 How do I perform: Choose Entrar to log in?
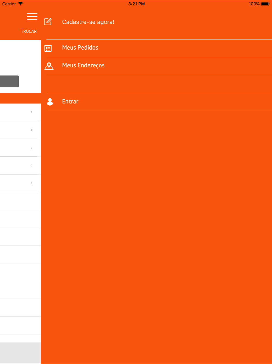point(70,102)
